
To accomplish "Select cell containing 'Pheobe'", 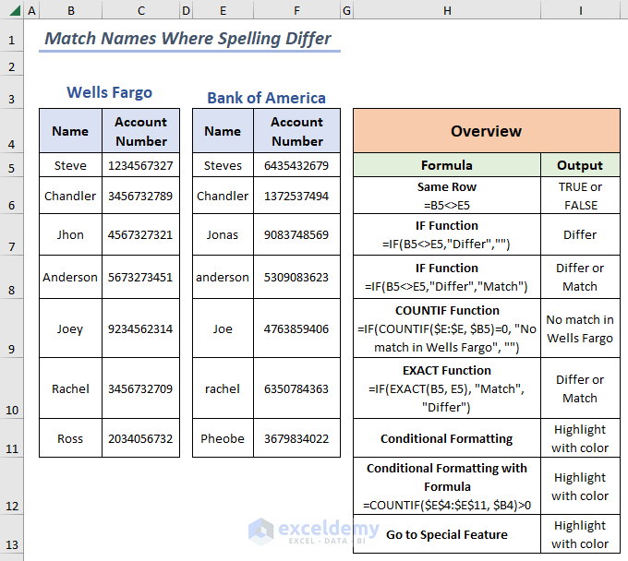I will pyautogui.click(x=223, y=438).
